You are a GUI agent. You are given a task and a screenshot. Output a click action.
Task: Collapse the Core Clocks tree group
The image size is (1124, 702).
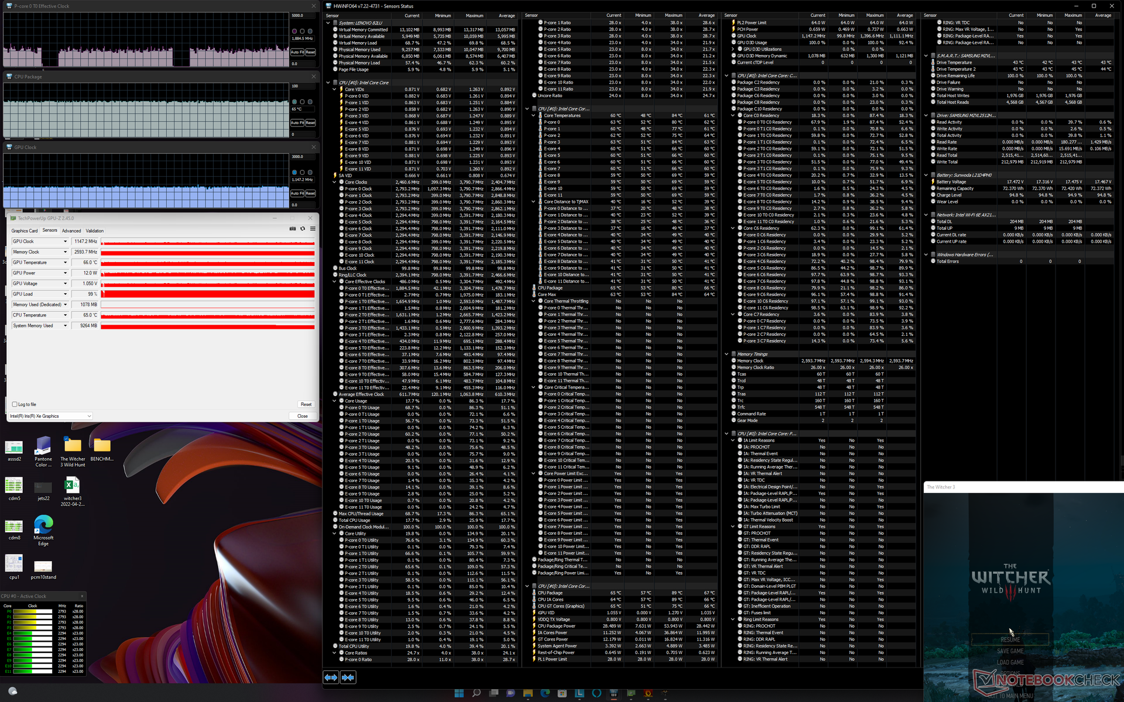(x=334, y=182)
